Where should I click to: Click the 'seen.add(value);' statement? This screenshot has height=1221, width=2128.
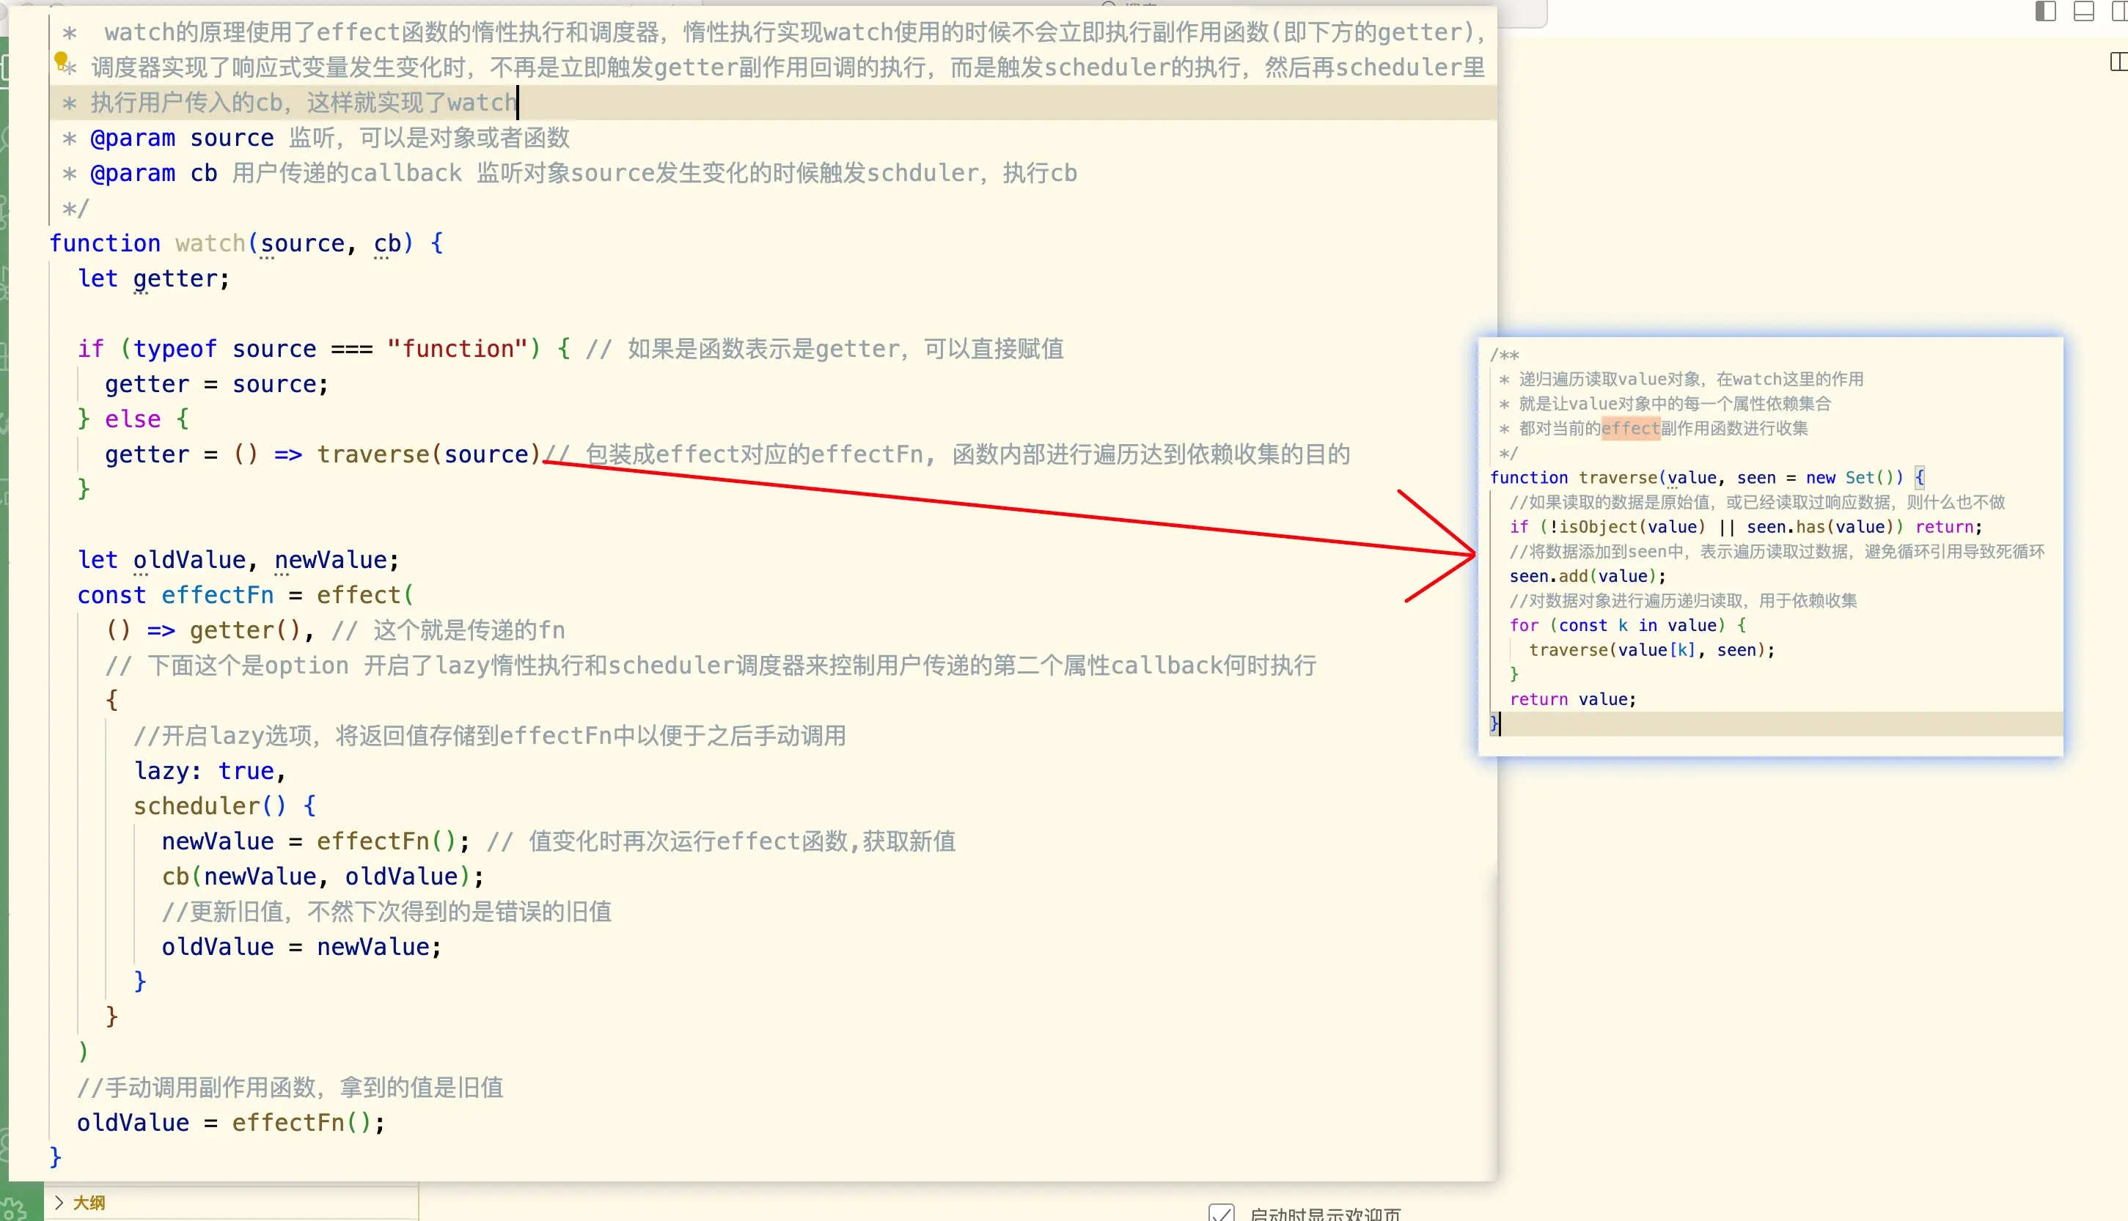point(1588,577)
